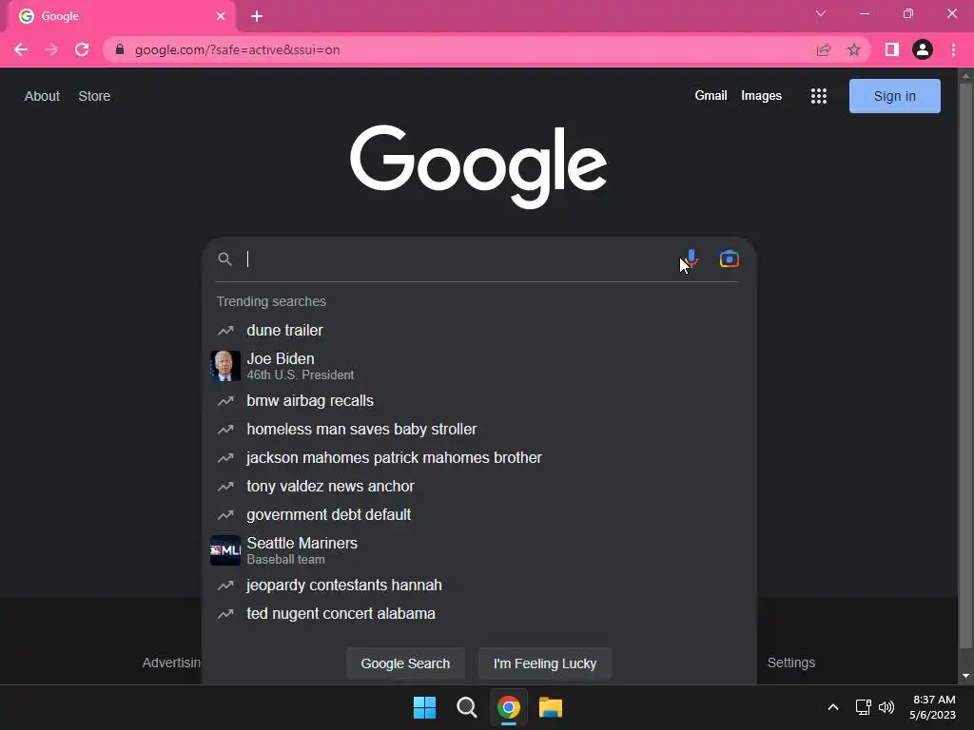The height and width of the screenshot is (730, 974).
Task: Show hidden system tray icons
Action: tap(833, 707)
